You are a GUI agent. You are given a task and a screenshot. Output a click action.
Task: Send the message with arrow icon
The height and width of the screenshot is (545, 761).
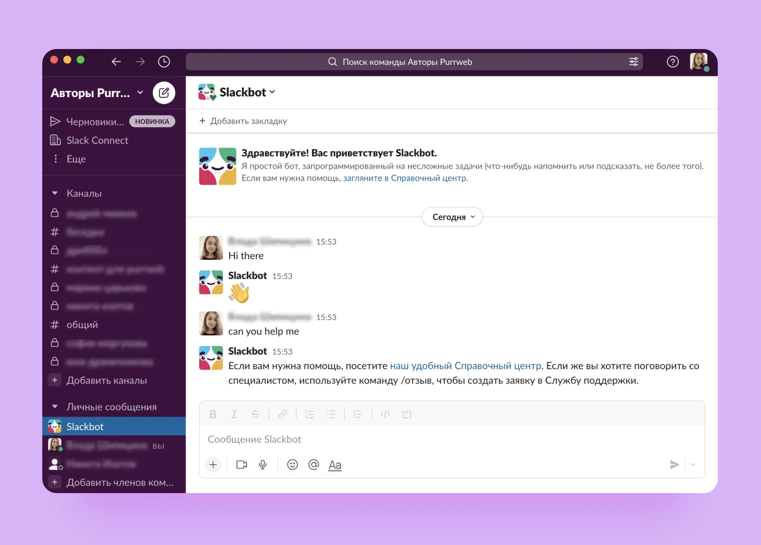tap(675, 465)
